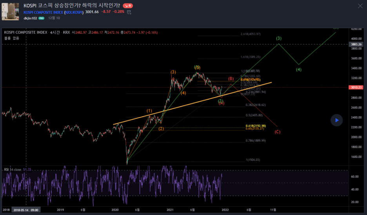Viewport: 367px width, 215px height.
Task: Click the red 3010.23 current price label
Action: [x=356, y=87]
